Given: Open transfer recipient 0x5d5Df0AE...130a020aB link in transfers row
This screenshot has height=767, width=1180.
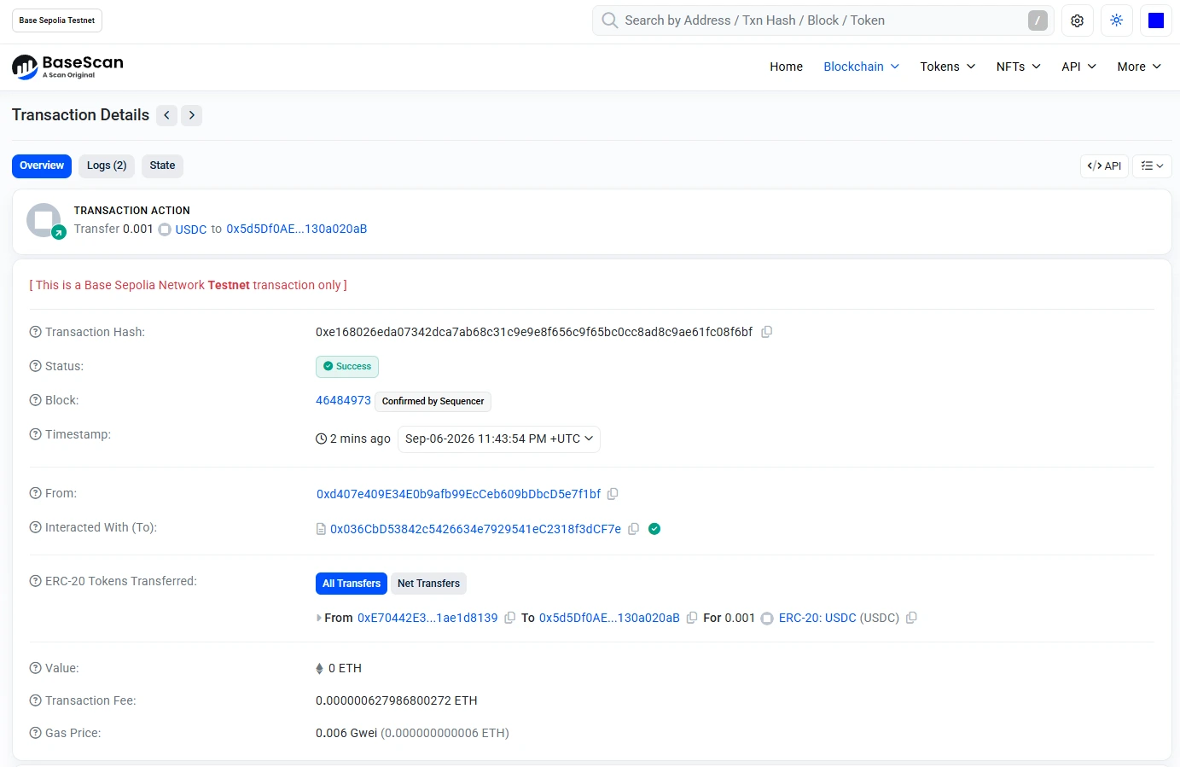Looking at the screenshot, I should coord(609,618).
